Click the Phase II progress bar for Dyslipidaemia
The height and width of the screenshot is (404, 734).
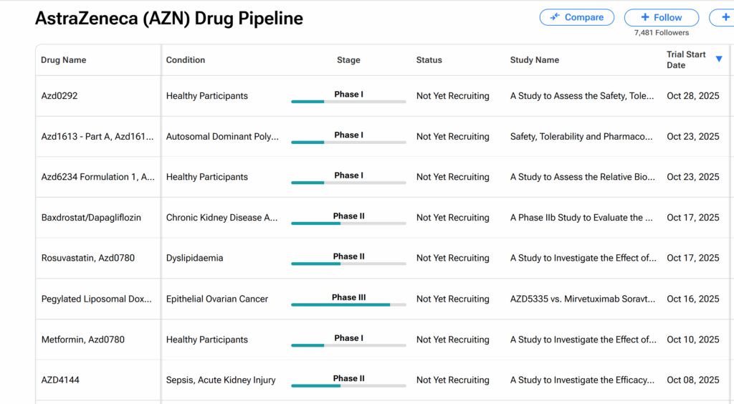pyautogui.click(x=348, y=264)
